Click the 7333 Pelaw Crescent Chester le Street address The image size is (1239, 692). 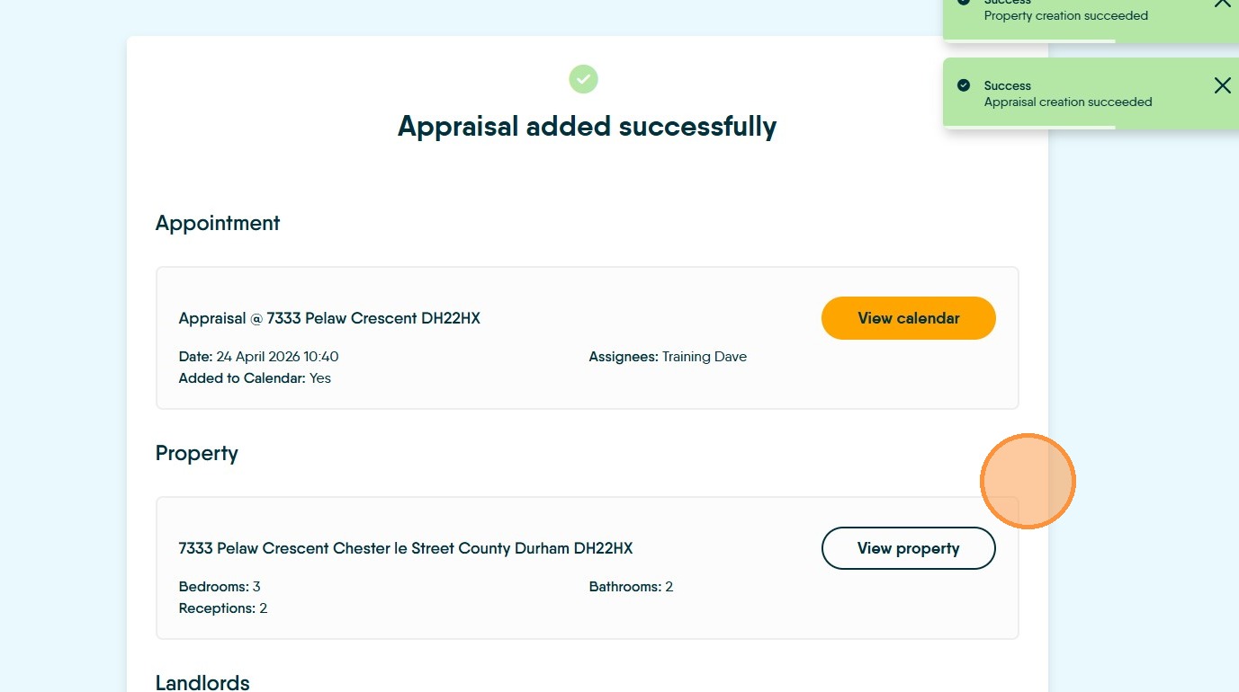tap(406, 548)
